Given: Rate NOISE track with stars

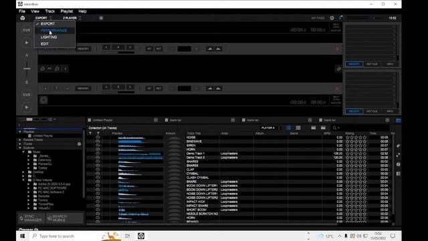Looking at the screenshot, I should tap(356, 137).
